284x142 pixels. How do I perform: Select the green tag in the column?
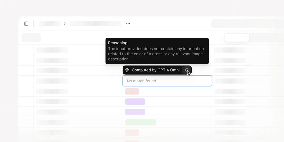click(x=141, y=122)
